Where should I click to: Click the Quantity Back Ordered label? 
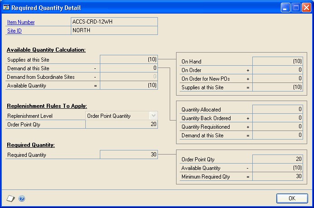click(206, 118)
